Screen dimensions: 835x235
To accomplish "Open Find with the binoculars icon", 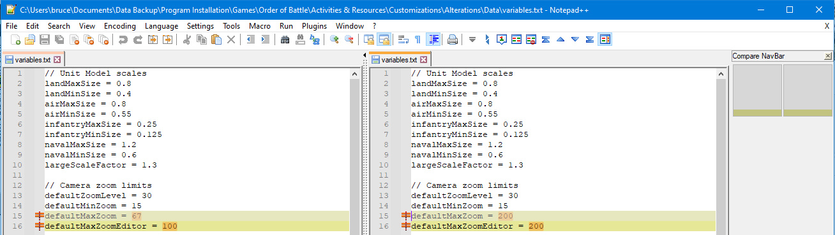I will point(285,39).
